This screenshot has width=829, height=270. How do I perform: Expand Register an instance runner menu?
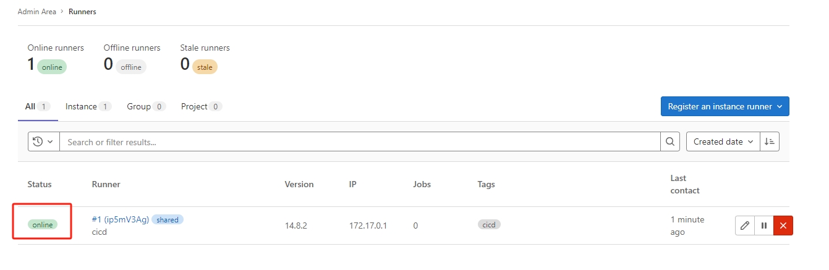click(x=725, y=106)
